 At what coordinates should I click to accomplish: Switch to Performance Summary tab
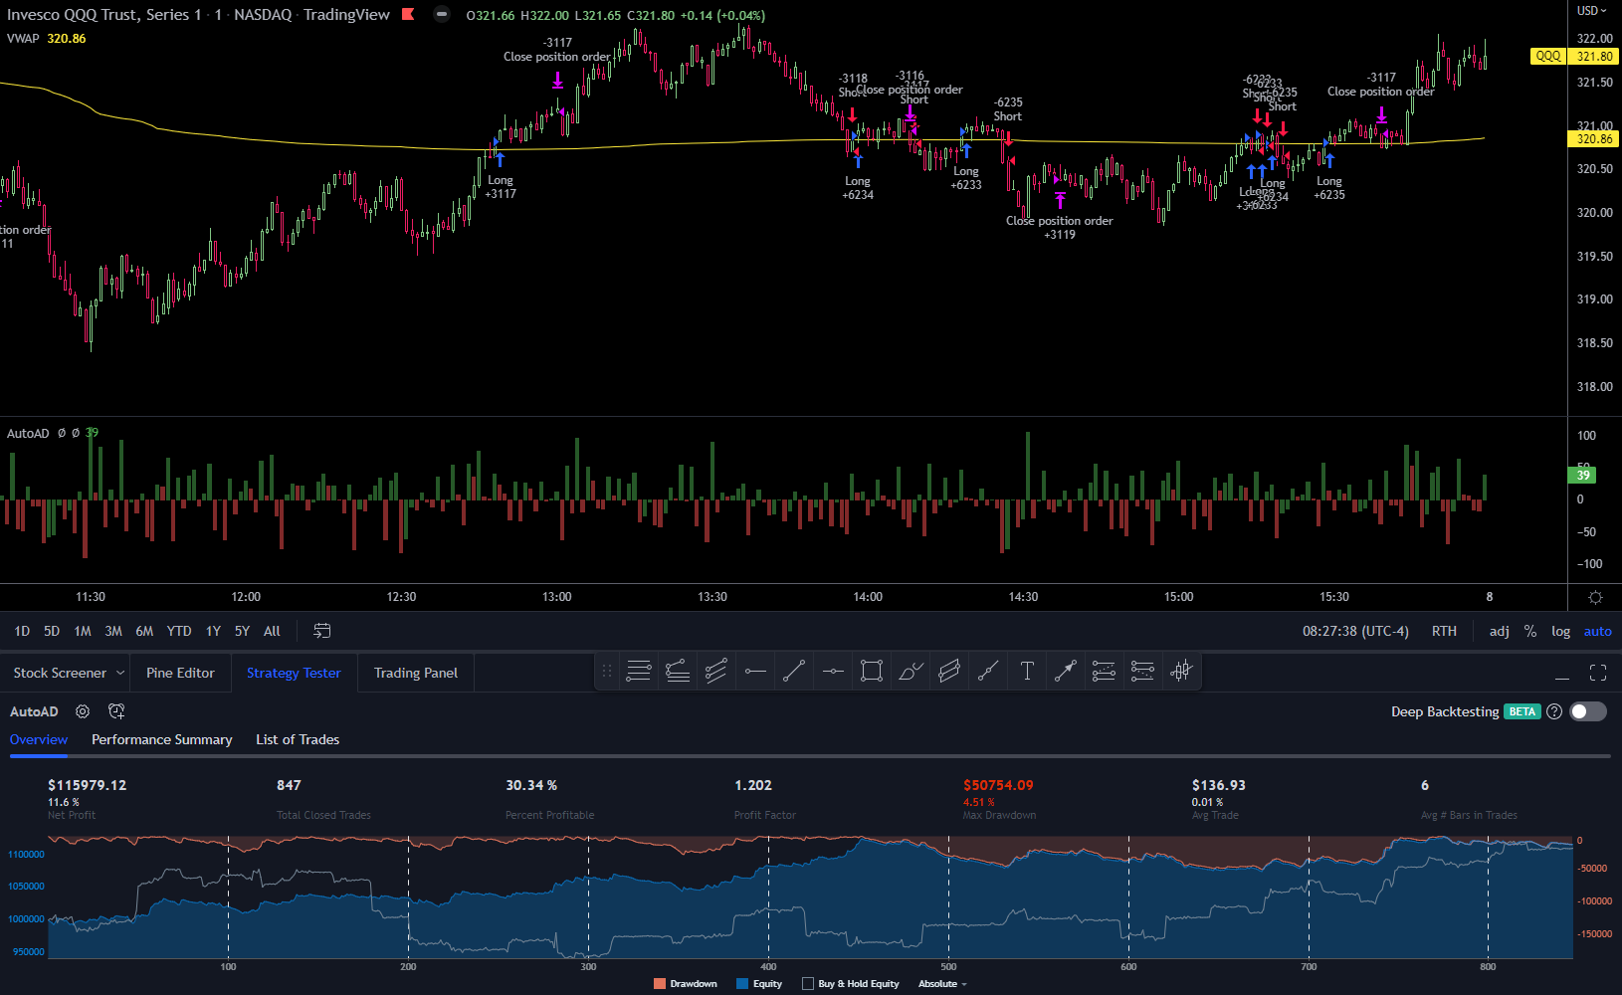click(162, 739)
